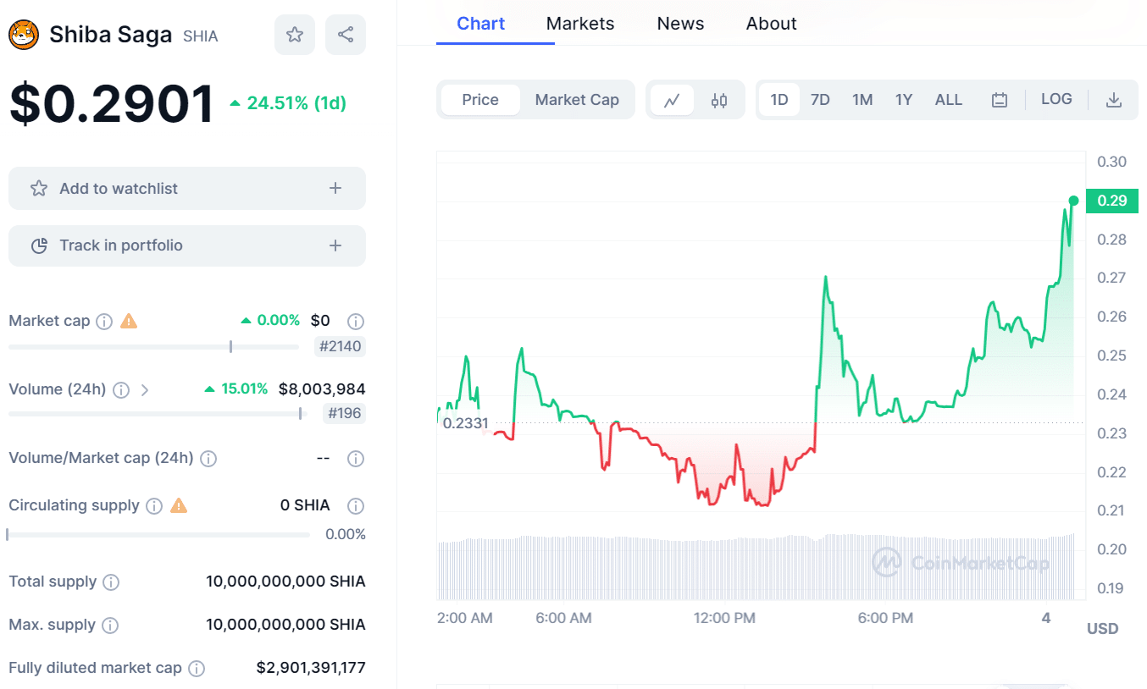
Task: Click the 24.51% (1d) change text
Action: pyautogui.click(x=288, y=103)
